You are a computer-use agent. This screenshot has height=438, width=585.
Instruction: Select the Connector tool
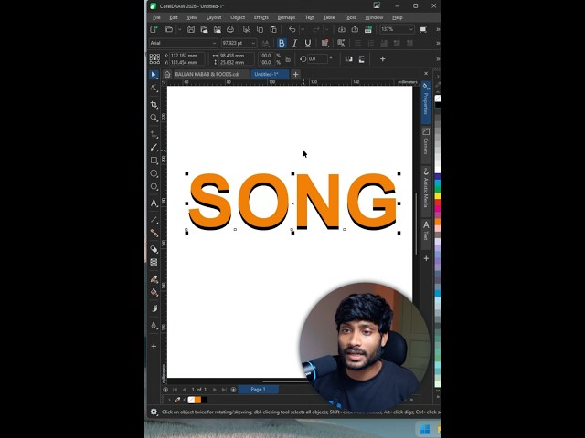point(154,234)
